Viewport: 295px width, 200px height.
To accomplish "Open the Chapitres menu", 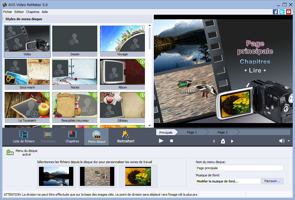I will pos(33,12).
